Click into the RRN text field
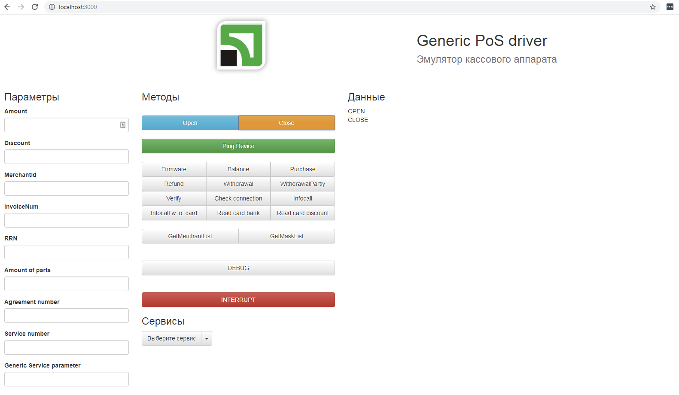 tap(66, 252)
